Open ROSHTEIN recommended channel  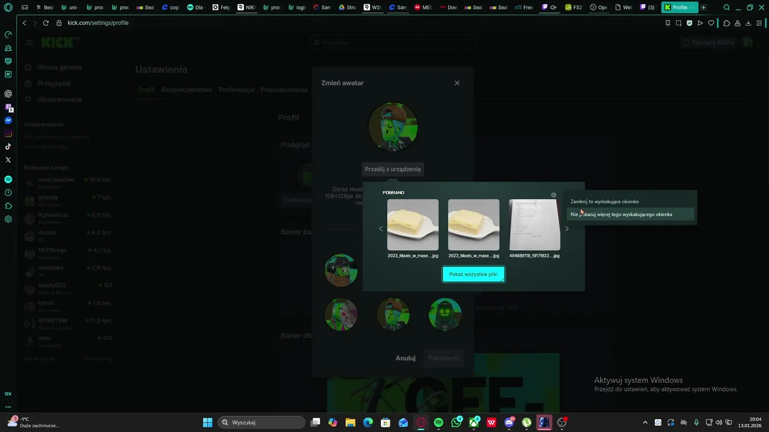point(68,324)
